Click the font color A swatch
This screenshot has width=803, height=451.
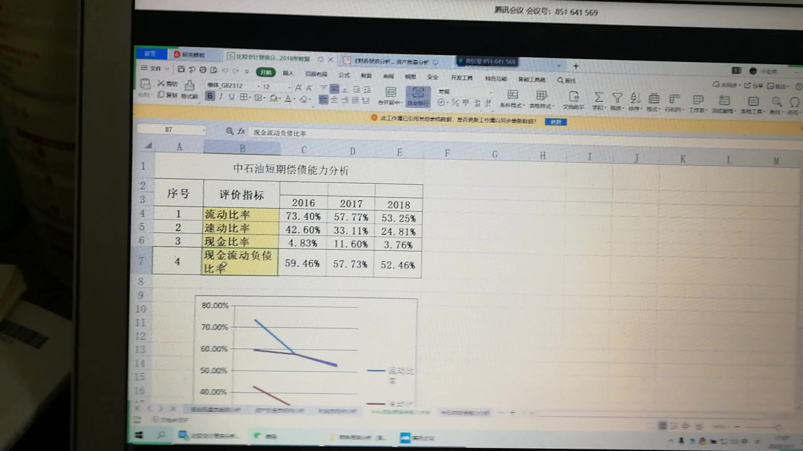pos(288,99)
